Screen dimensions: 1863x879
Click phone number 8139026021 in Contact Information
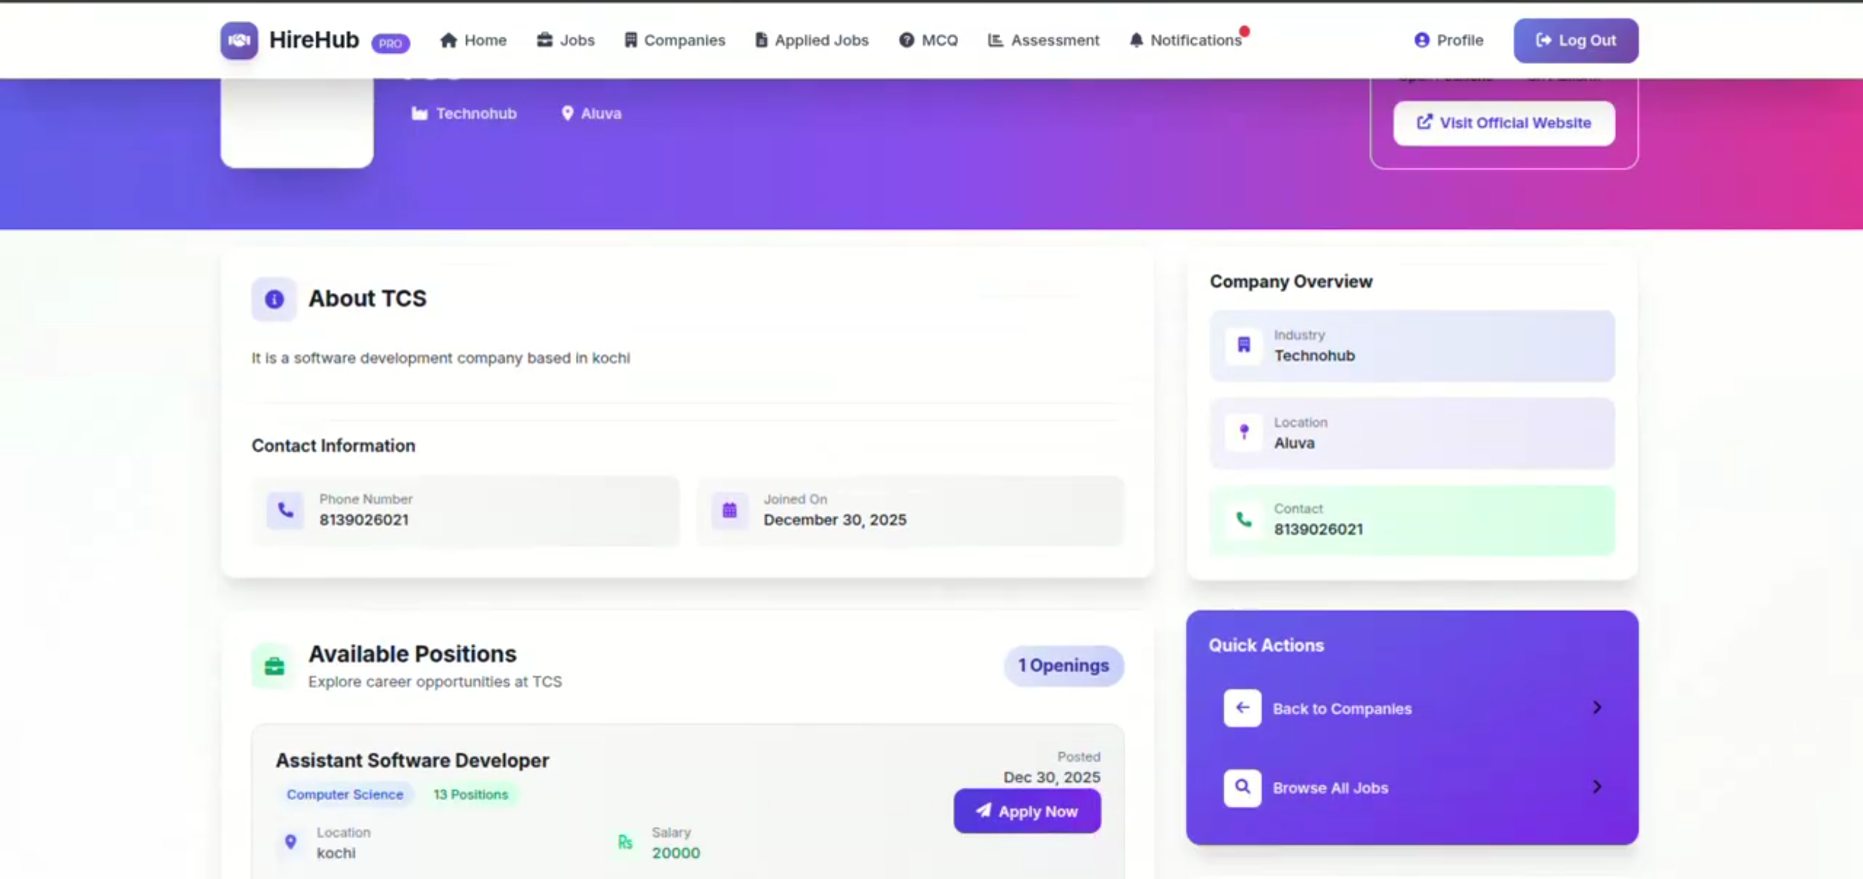point(364,520)
